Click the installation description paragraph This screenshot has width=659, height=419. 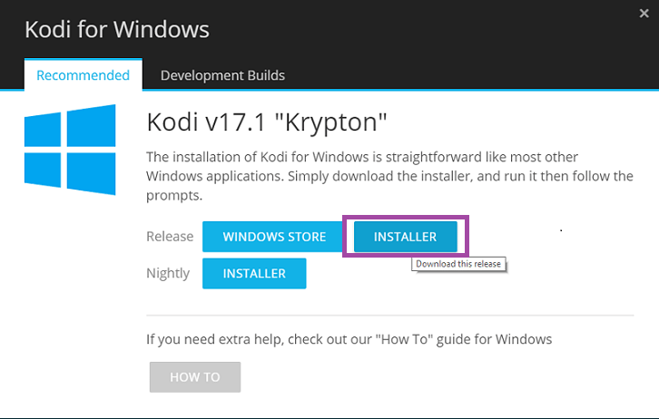click(x=389, y=176)
